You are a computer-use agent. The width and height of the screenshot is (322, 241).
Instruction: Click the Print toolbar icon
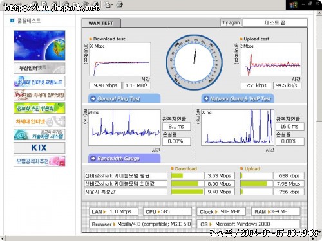coord(119,4)
